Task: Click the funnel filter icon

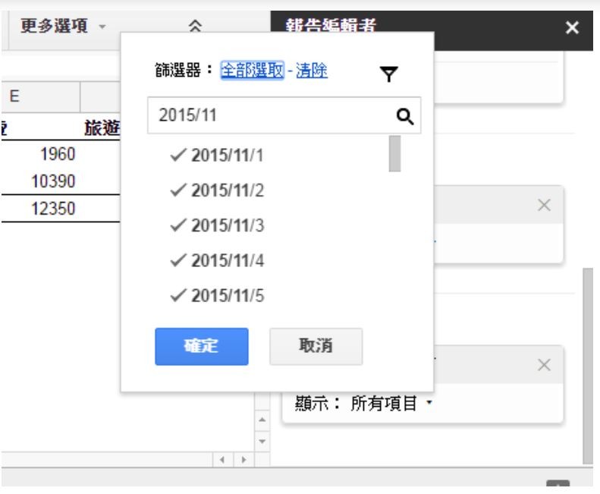Action: [x=389, y=74]
